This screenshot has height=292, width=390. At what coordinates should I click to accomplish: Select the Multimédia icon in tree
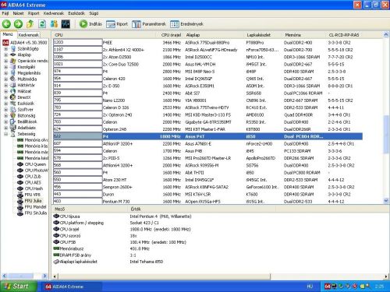tap(13, 79)
